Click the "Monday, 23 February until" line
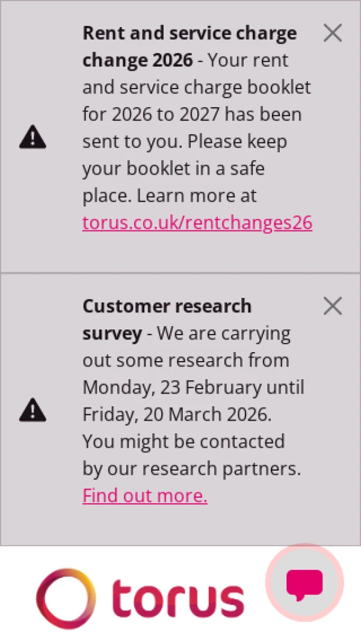361x641 pixels. pyautogui.click(x=193, y=387)
